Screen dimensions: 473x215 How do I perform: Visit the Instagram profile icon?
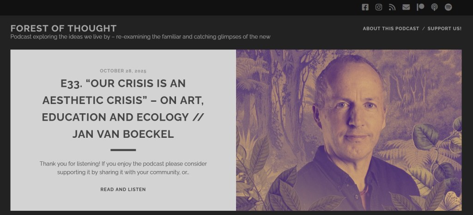pos(379,7)
